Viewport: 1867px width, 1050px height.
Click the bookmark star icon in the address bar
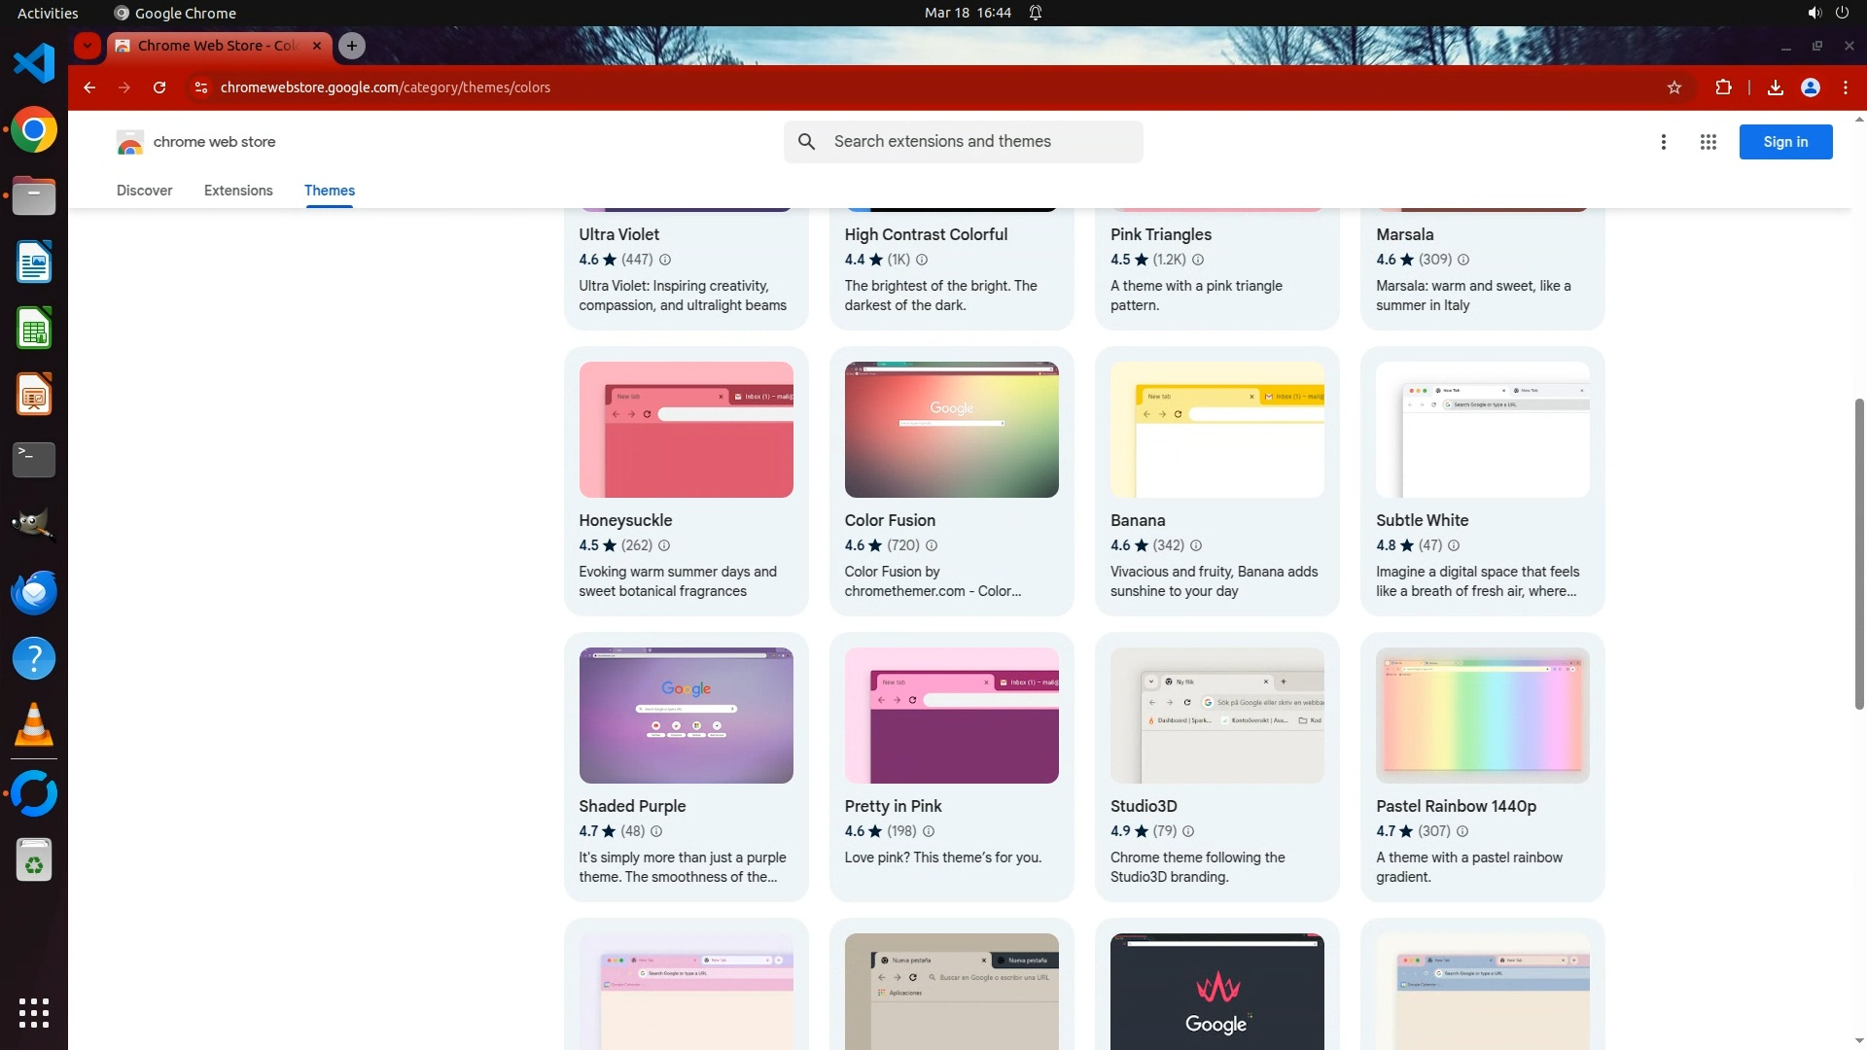point(1674,87)
